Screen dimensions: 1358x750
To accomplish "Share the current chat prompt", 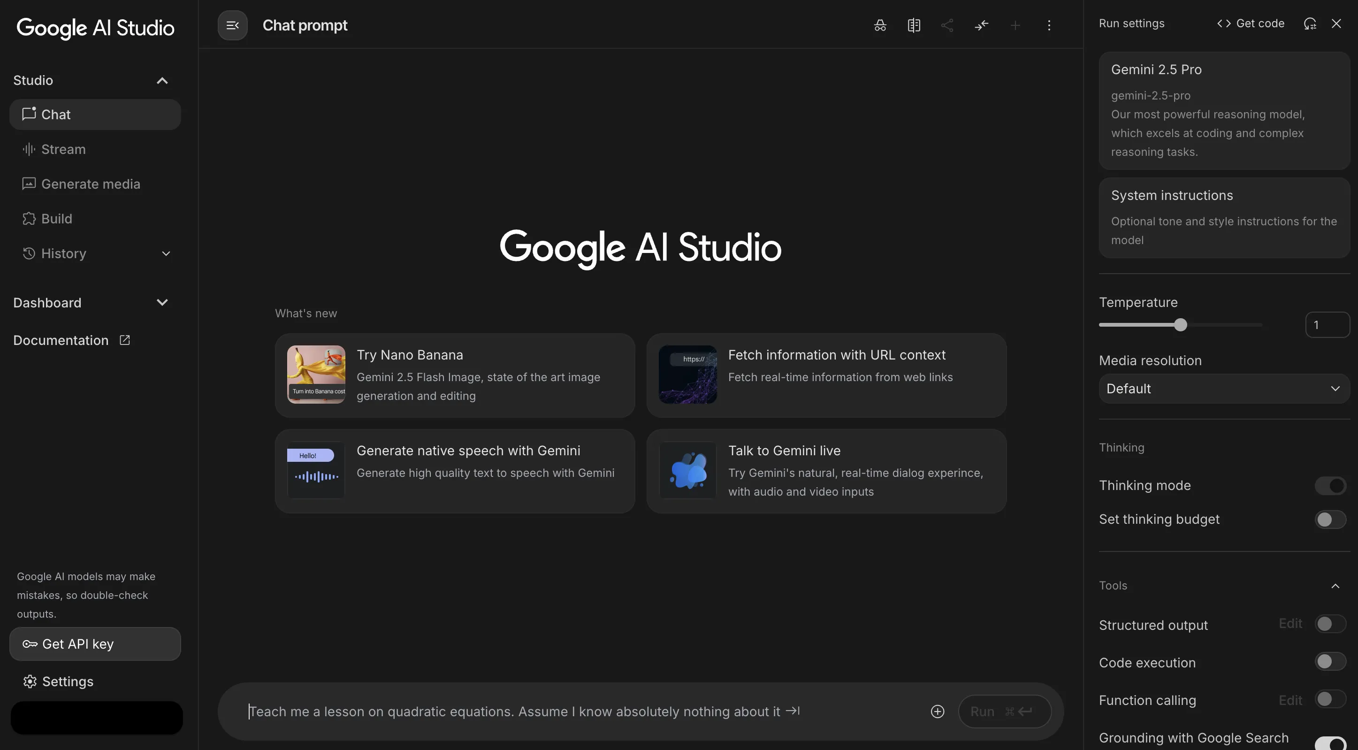I will pos(947,25).
